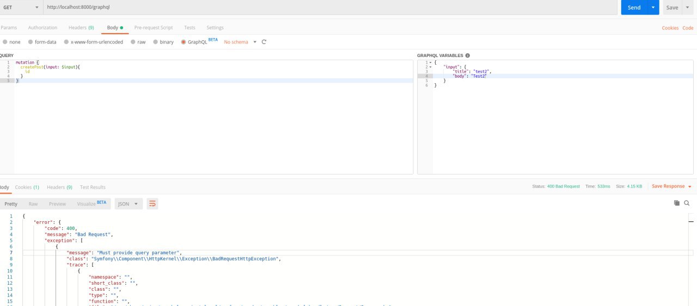Image resolution: width=697 pixels, height=306 pixels.
Task: Click the 'Must provide query parameter' line
Action: pos(124,253)
